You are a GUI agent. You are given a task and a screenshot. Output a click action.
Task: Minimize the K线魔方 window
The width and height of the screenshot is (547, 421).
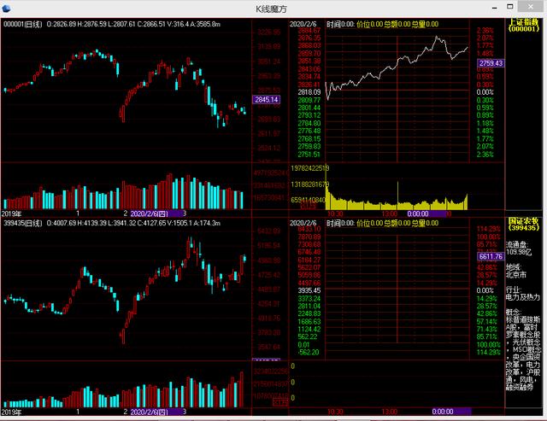[x=494, y=8]
